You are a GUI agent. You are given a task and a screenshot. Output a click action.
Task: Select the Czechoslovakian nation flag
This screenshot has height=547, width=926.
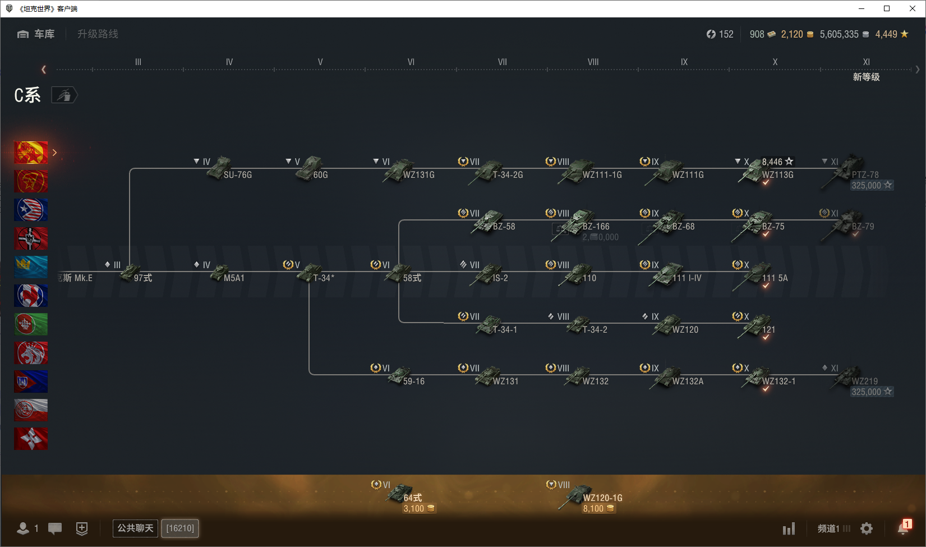point(31,381)
